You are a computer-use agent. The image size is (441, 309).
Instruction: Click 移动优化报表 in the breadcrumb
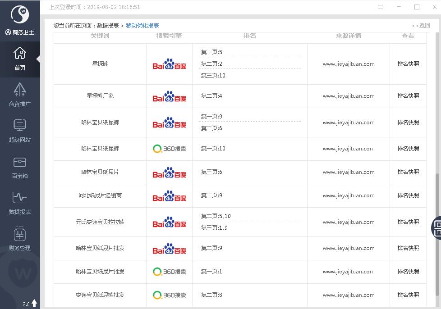[x=142, y=26]
